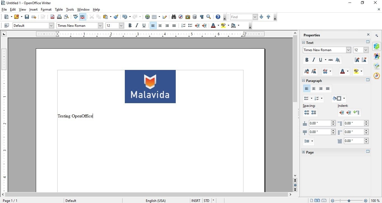Image resolution: width=382 pixels, height=203 pixels.
Task: Click the Open file folder icon
Action: click(x=17, y=17)
